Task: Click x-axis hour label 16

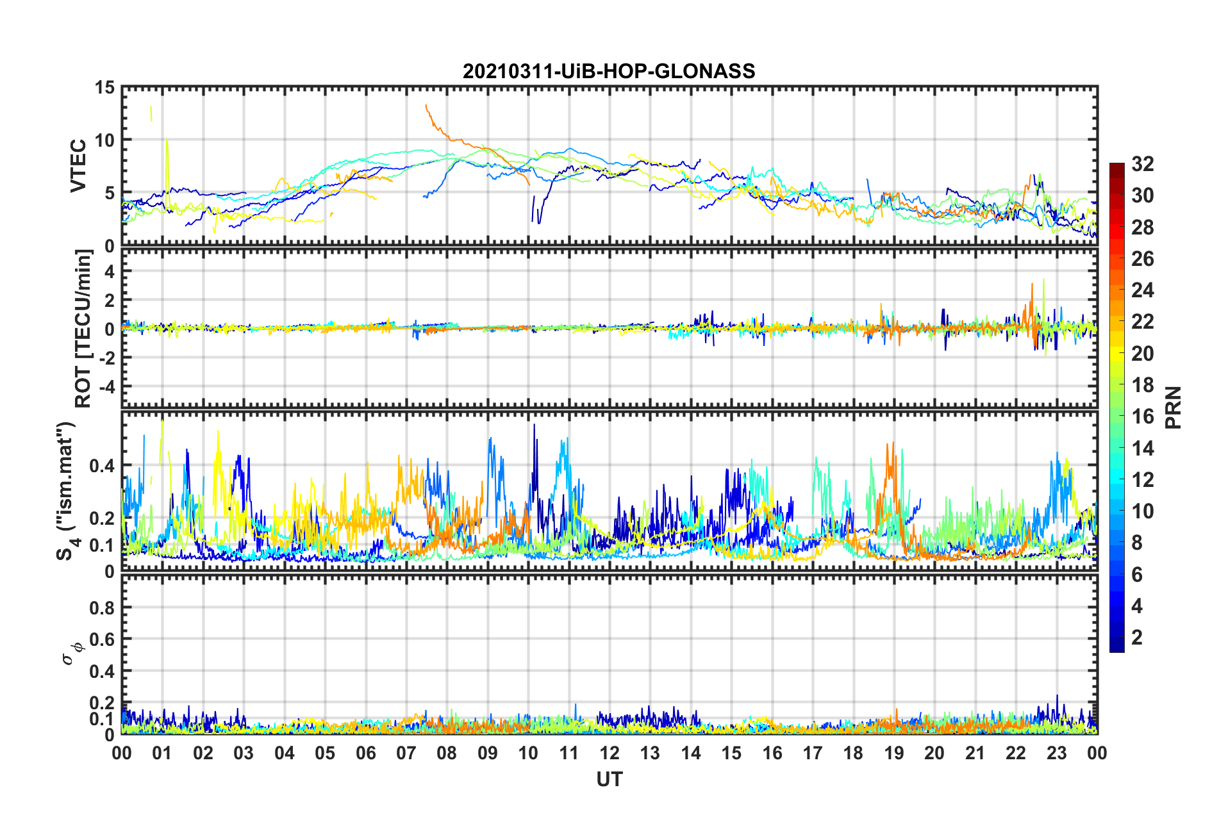Action: (772, 753)
